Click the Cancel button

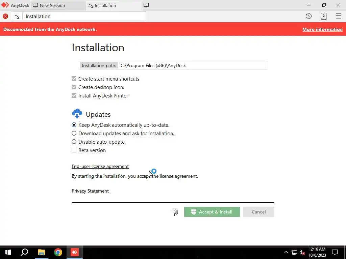pyautogui.click(x=258, y=212)
